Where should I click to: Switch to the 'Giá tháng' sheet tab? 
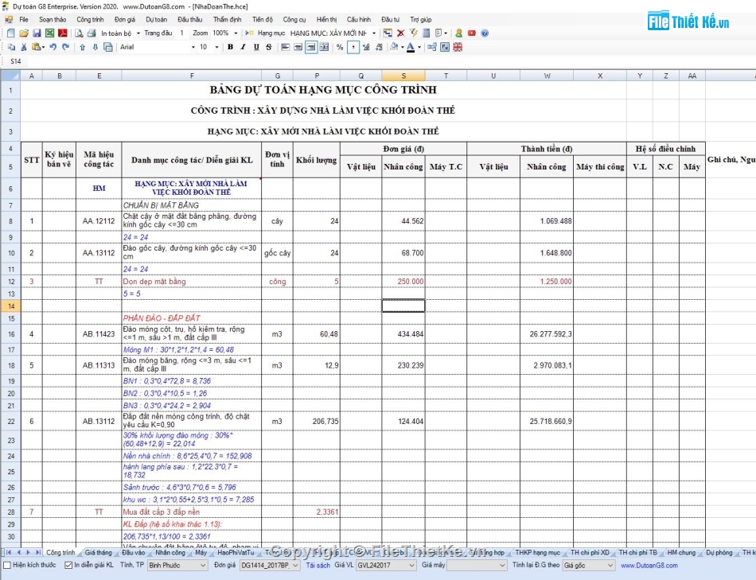(x=99, y=552)
